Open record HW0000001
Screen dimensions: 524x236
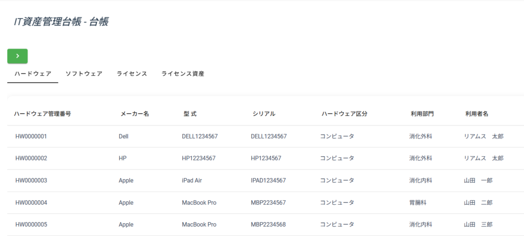pos(31,137)
